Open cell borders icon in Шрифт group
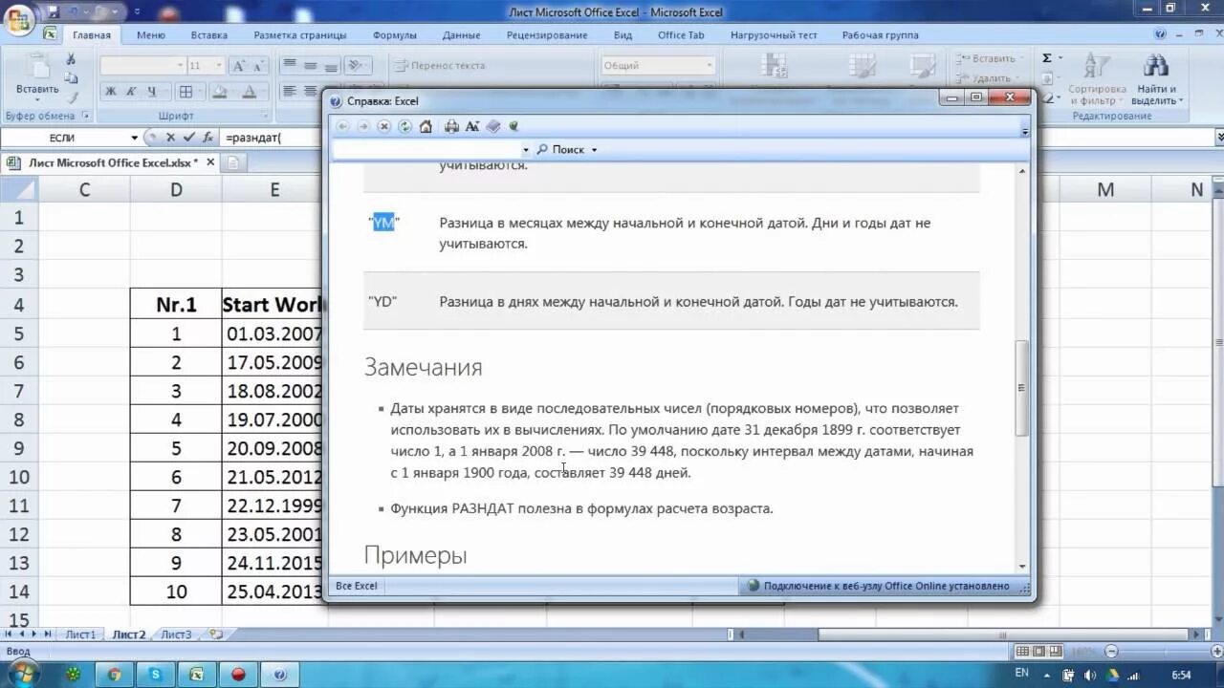The height and width of the screenshot is (688, 1224). click(186, 92)
